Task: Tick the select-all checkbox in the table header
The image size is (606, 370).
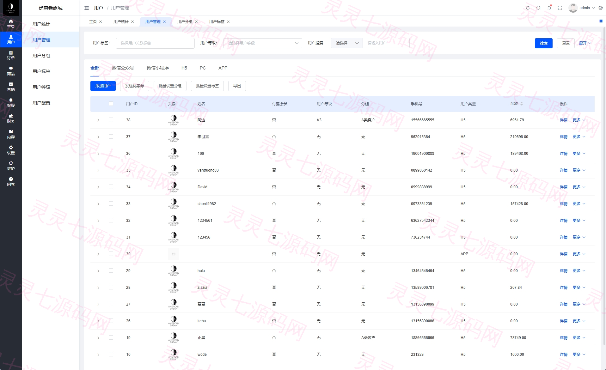Action: tap(111, 104)
